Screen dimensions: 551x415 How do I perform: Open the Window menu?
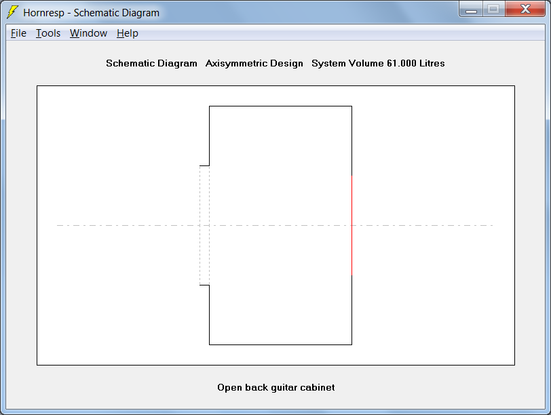pos(88,33)
